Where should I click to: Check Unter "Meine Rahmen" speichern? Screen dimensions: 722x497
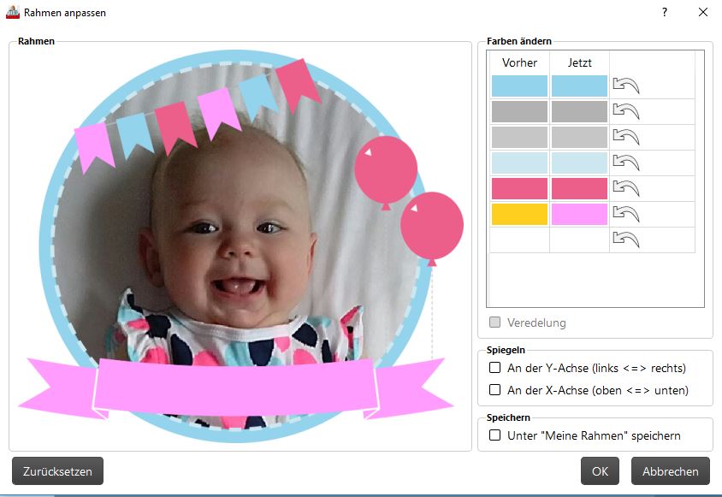[x=495, y=435]
